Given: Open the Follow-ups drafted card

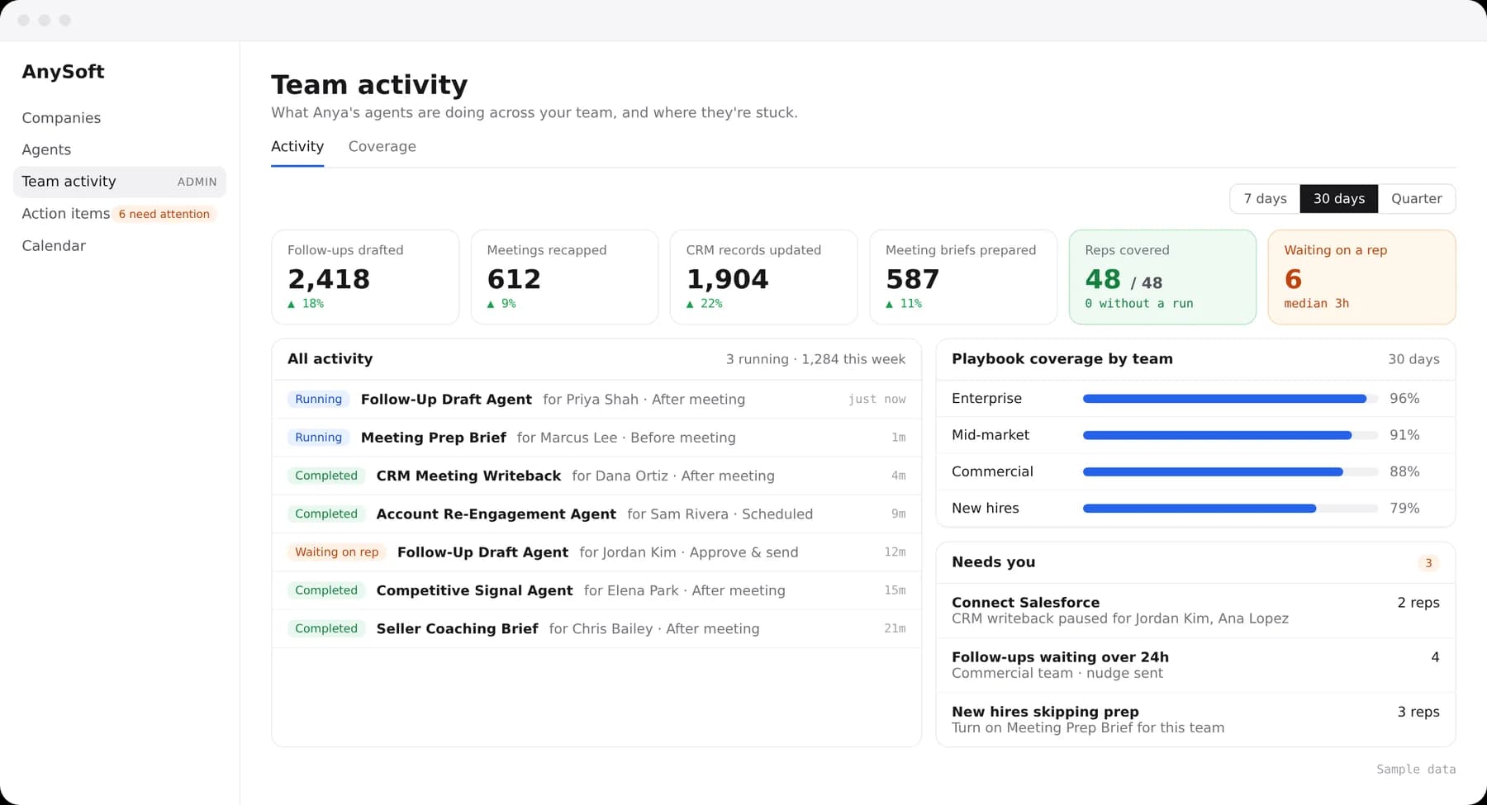Looking at the screenshot, I should [x=365, y=277].
